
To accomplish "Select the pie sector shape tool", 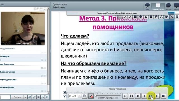I will 156,17.
